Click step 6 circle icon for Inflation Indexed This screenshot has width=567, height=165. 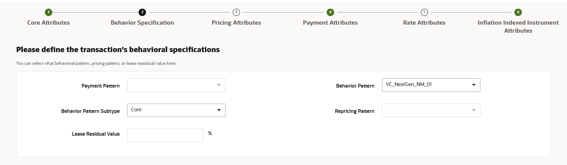tap(518, 12)
